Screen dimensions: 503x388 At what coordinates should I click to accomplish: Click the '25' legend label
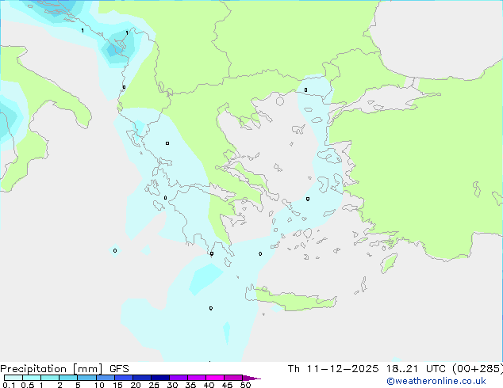tap(154, 385)
